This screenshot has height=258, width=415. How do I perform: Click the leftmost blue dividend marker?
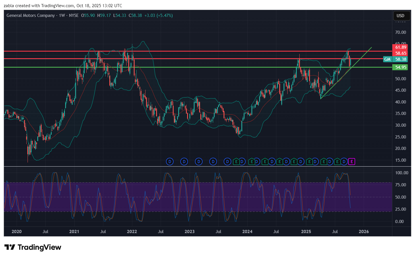(x=170, y=162)
